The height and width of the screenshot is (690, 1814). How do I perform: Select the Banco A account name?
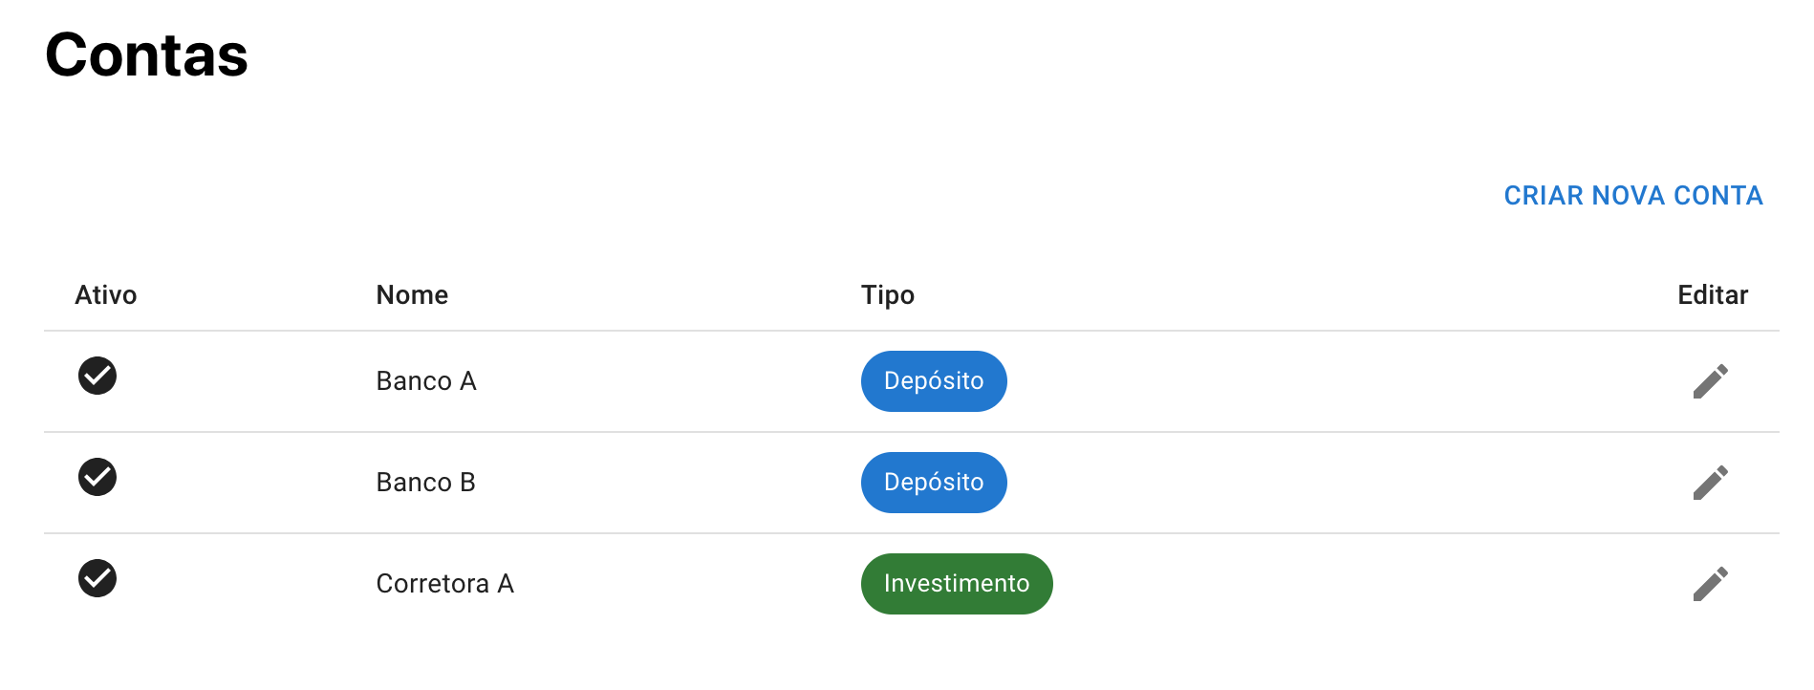(x=426, y=381)
